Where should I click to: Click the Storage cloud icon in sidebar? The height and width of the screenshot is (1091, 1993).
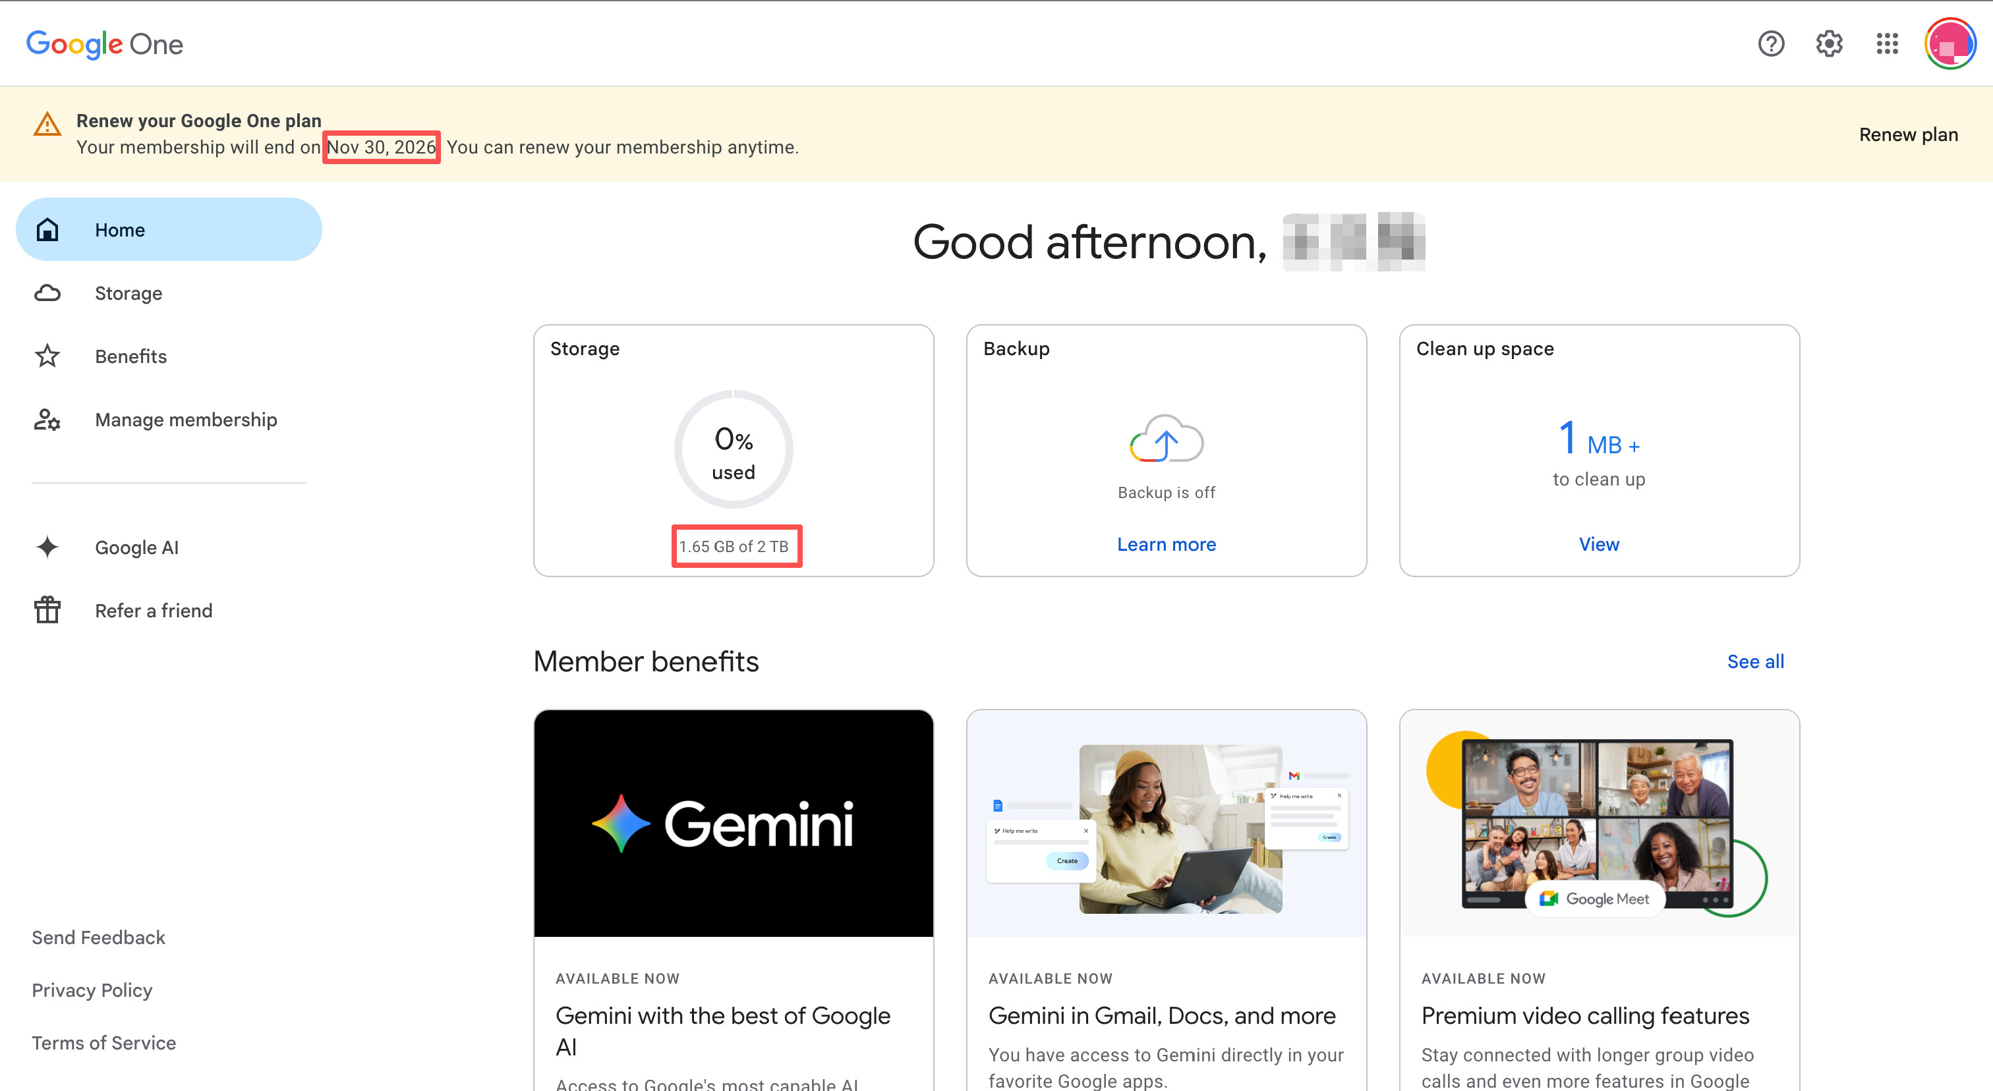click(x=47, y=293)
